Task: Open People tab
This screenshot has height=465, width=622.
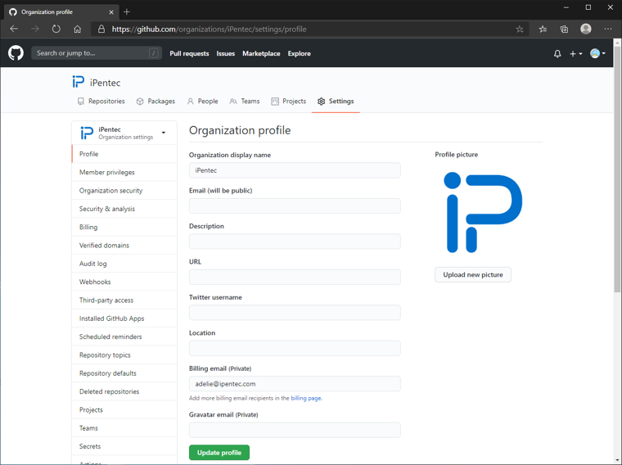Action: point(202,102)
